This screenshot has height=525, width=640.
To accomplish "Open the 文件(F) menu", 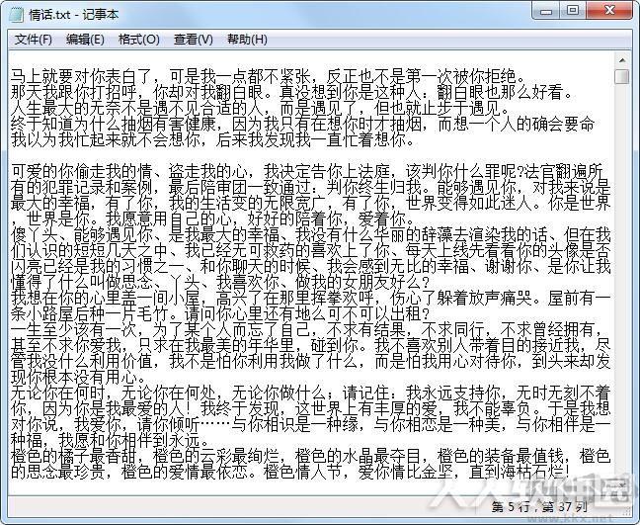I will pyautogui.click(x=33, y=40).
